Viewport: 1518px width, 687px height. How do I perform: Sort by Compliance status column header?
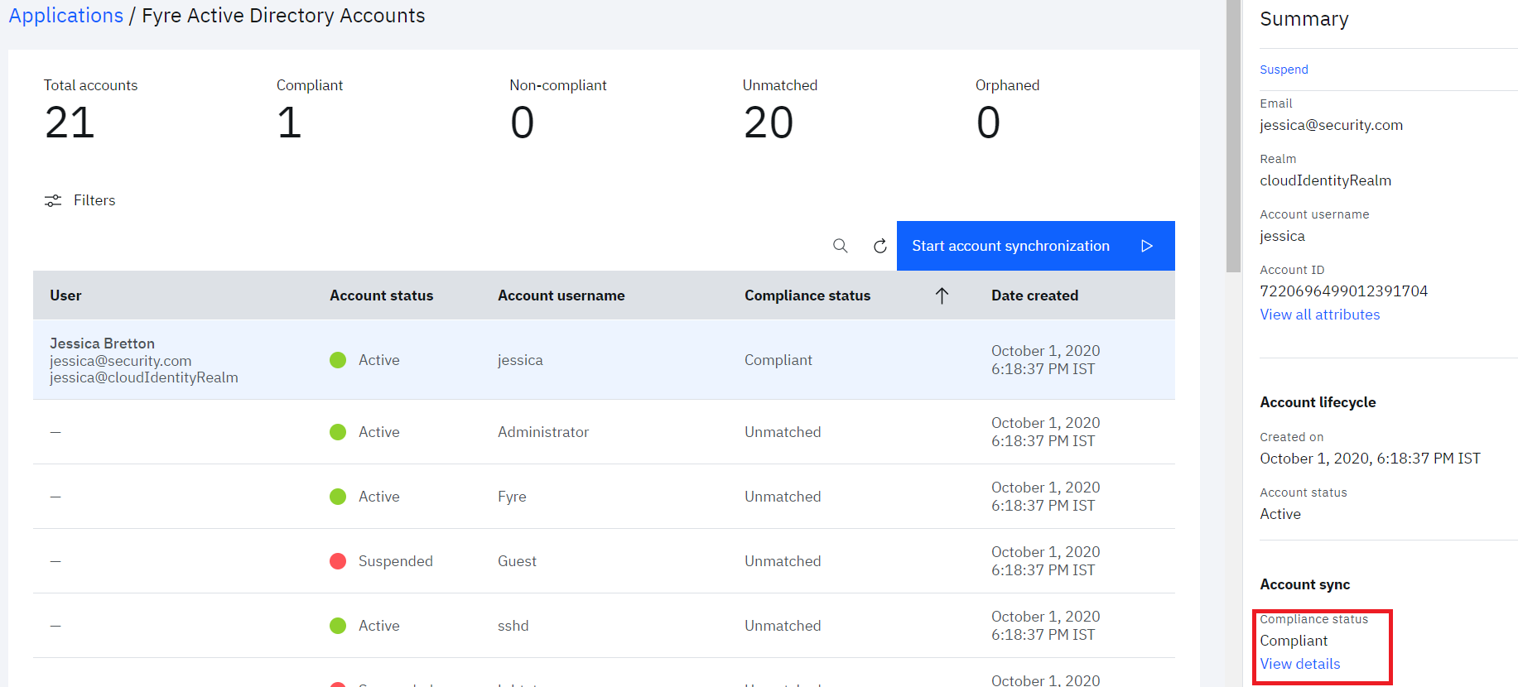tap(807, 295)
